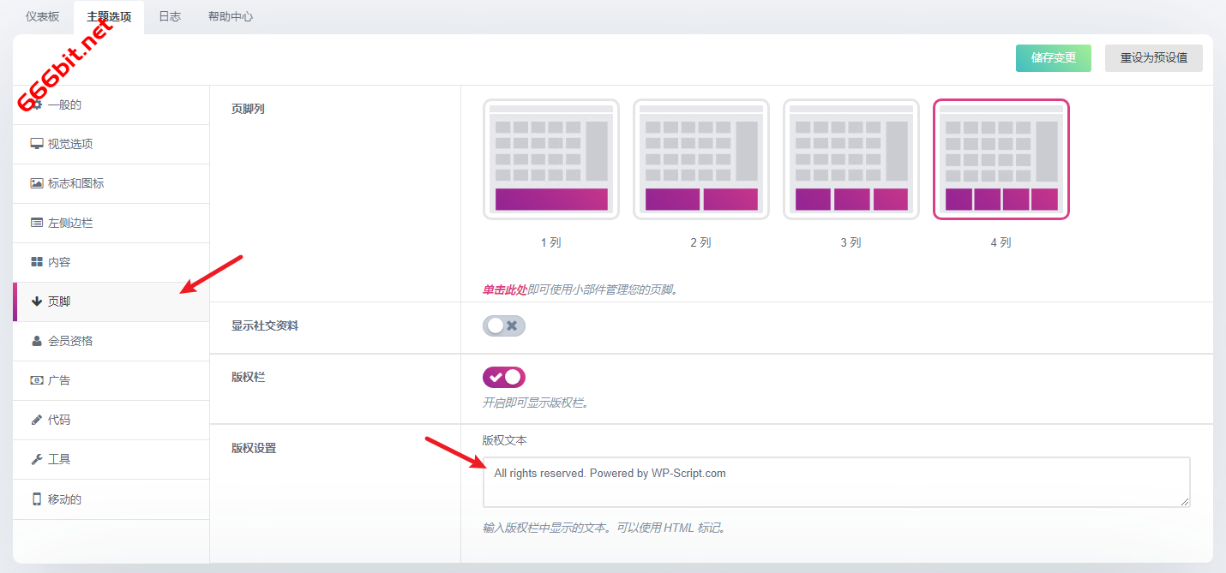
Task: Choose the 2 列 footer layout thumbnail
Action: point(701,159)
